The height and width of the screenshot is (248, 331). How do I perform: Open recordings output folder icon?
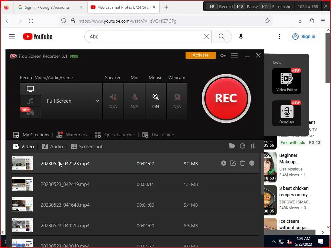click(232, 146)
